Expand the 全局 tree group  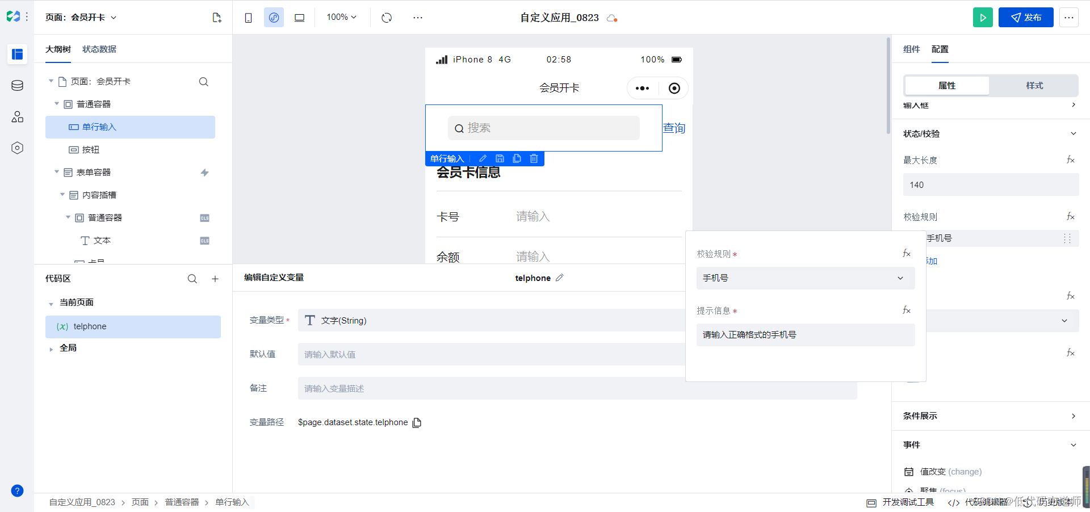(x=51, y=349)
